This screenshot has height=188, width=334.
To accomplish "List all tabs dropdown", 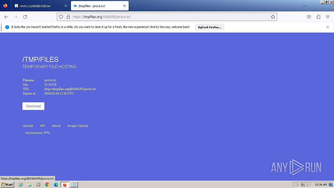I will [304, 6].
